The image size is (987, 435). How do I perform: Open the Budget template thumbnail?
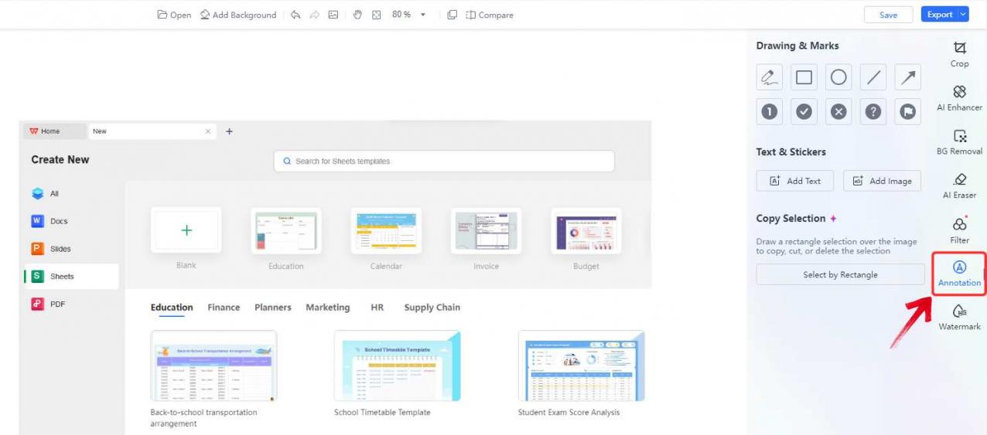pyautogui.click(x=586, y=230)
